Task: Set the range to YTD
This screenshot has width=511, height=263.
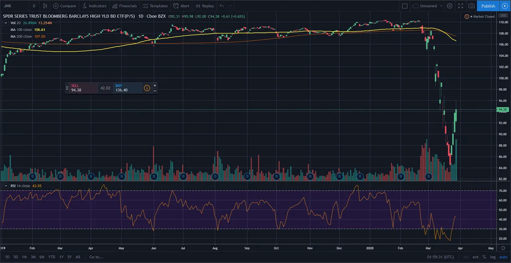Action: (51, 257)
